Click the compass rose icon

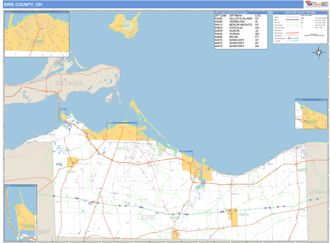pyautogui.click(x=318, y=53)
